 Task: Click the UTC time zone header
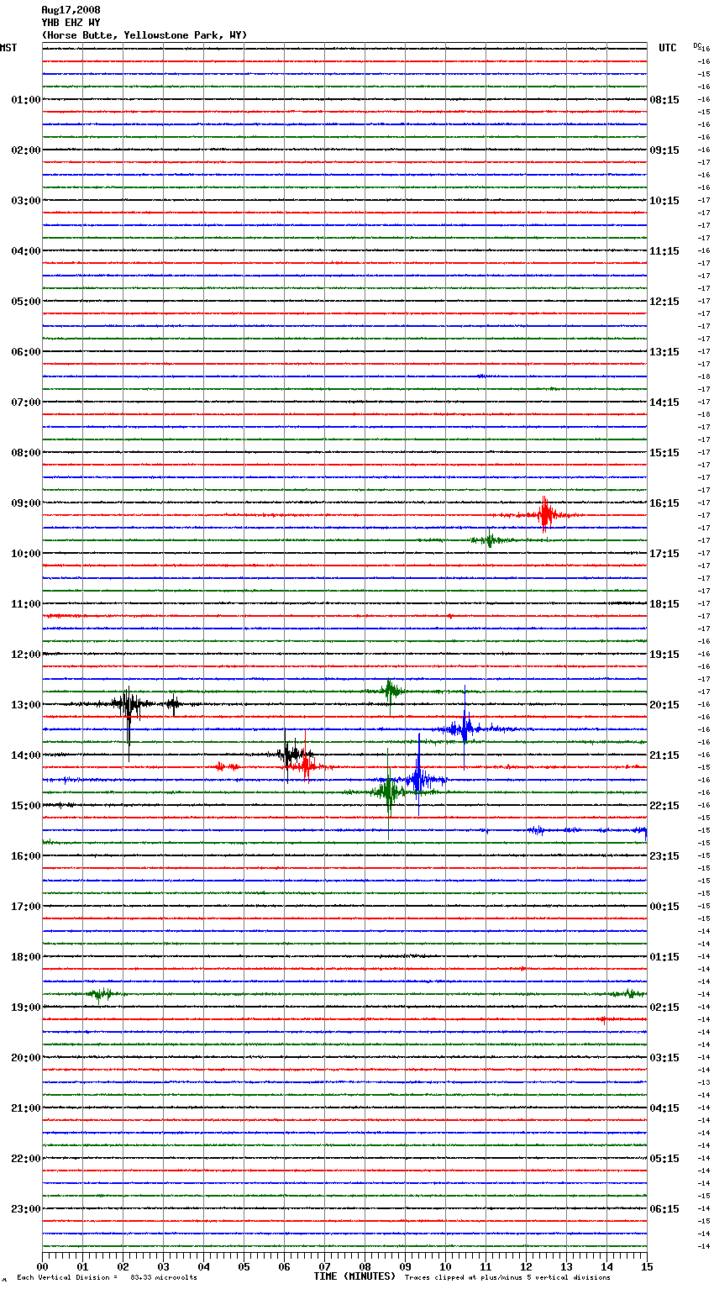click(x=667, y=48)
